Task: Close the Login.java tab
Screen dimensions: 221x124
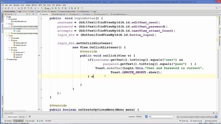Action: click(49, 14)
